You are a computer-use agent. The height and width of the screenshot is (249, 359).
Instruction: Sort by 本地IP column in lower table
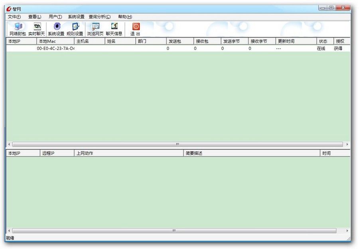[23, 153]
